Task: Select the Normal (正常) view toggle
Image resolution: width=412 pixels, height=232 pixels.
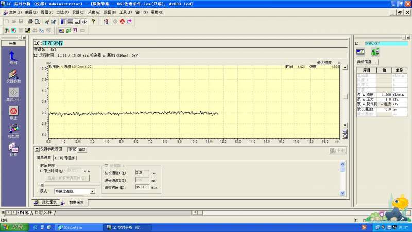Action: (72, 149)
